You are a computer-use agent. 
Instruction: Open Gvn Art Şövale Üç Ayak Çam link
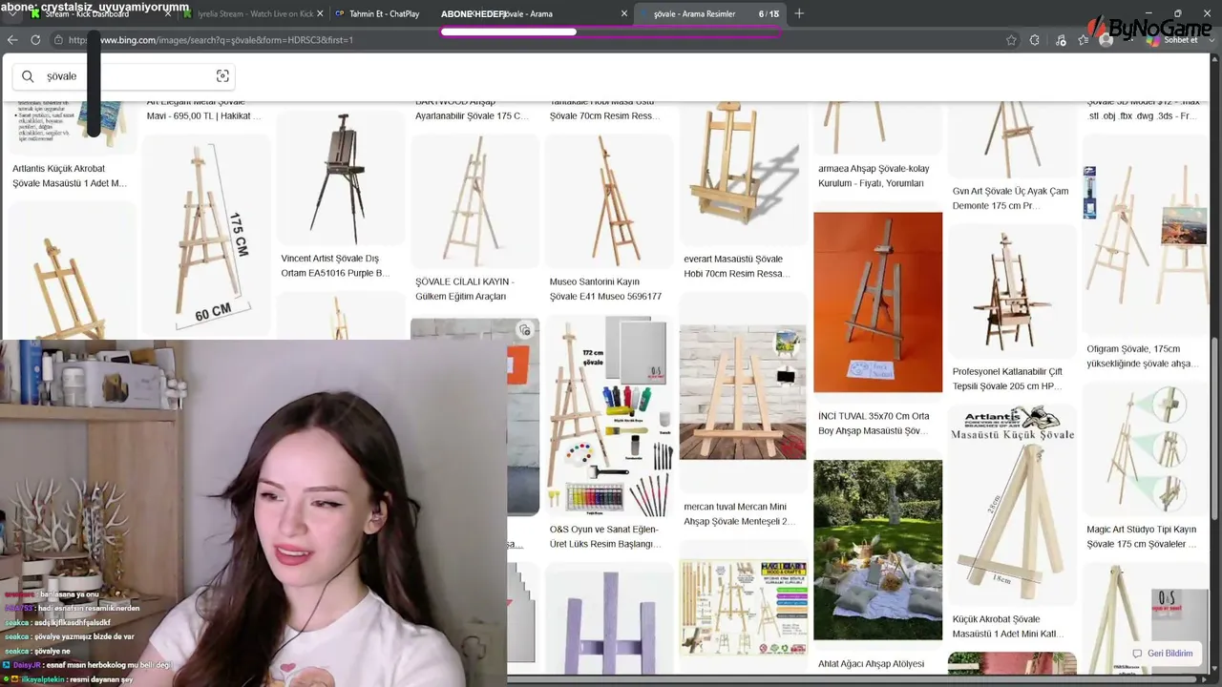[x=1010, y=198]
